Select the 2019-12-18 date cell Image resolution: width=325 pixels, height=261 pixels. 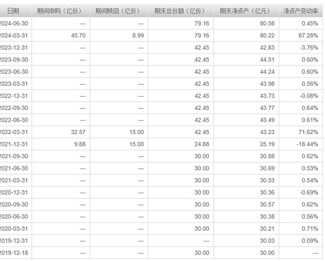[14, 253]
